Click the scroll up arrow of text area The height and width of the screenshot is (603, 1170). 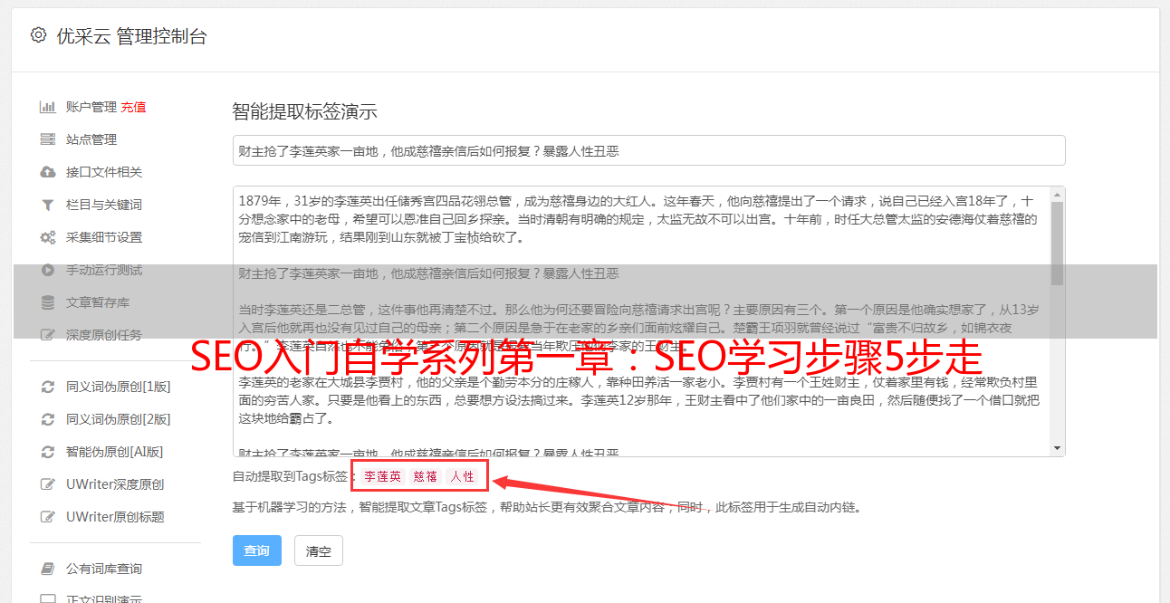pos(1057,194)
